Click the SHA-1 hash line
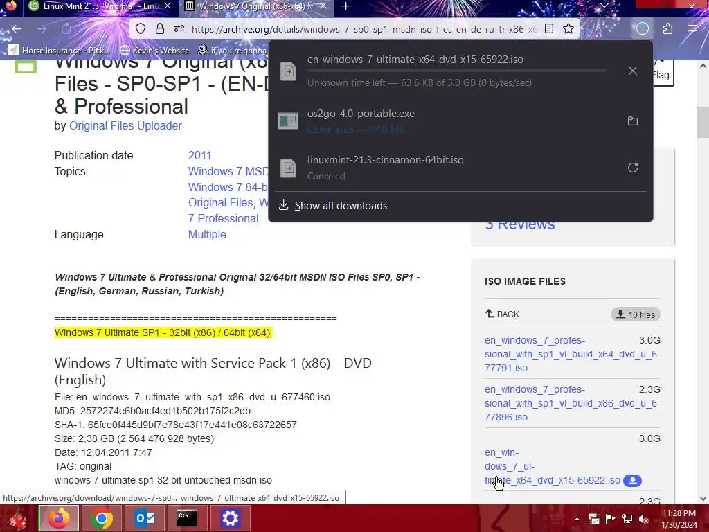The image size is (709, 532). coord(175,425)
